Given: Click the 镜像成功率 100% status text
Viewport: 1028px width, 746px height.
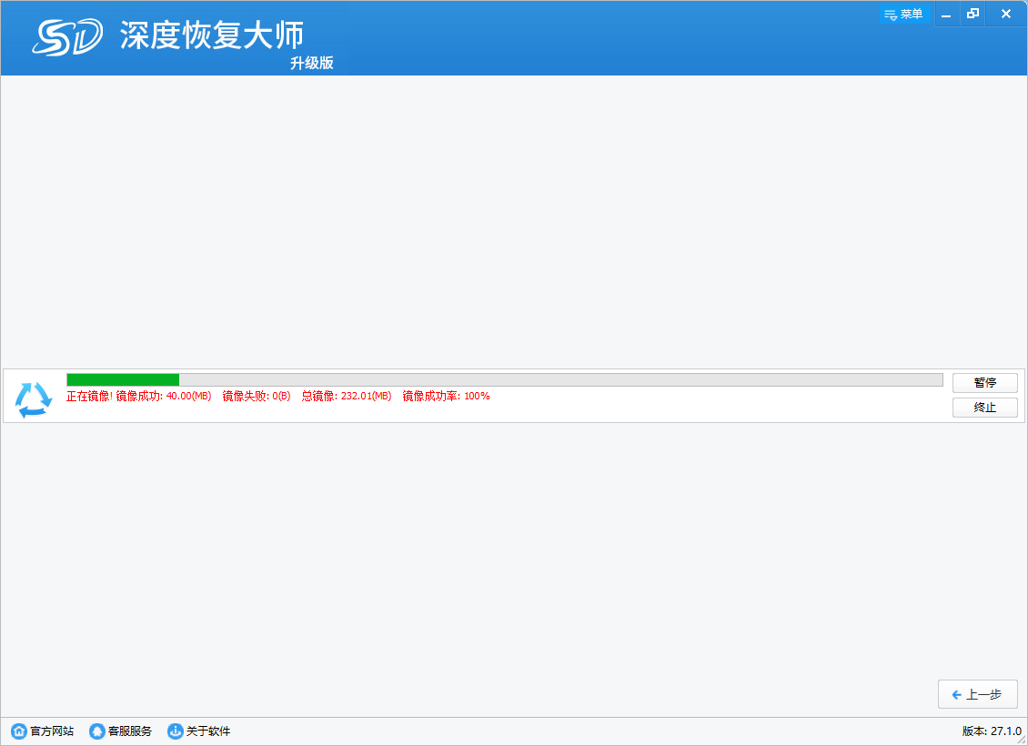Looking at the screenshot, I should (x=446, y=397).
